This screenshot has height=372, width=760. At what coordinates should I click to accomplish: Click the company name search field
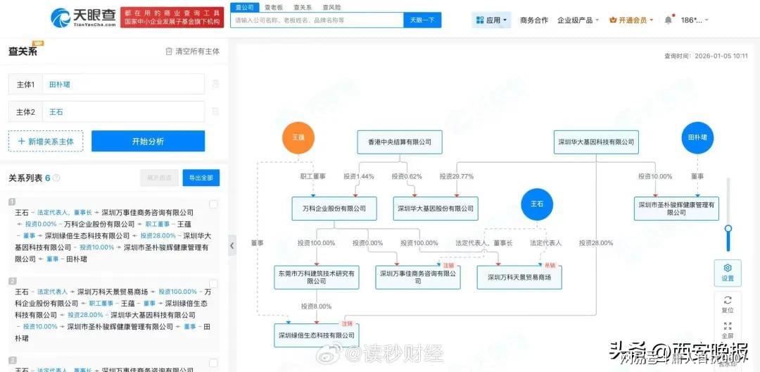317,20
